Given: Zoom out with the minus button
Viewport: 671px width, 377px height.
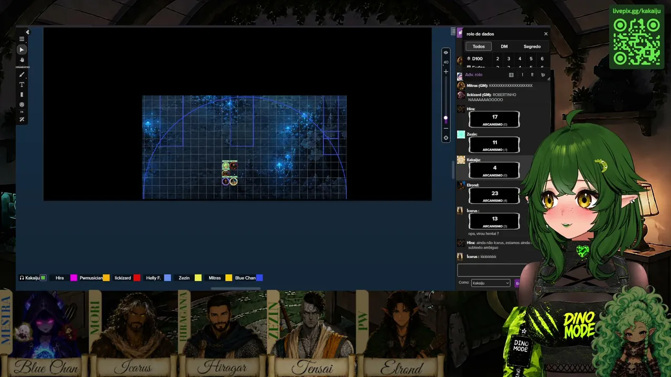Looking at the screenshot, I should click(446, 128).
